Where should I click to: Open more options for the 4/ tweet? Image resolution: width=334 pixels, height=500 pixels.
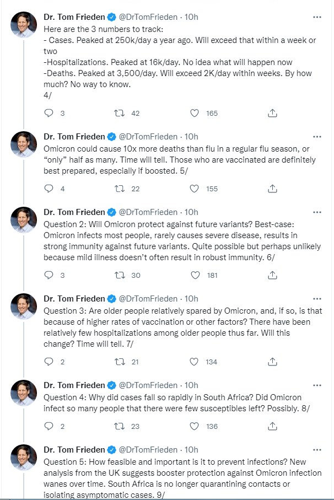tap(317, 17)
